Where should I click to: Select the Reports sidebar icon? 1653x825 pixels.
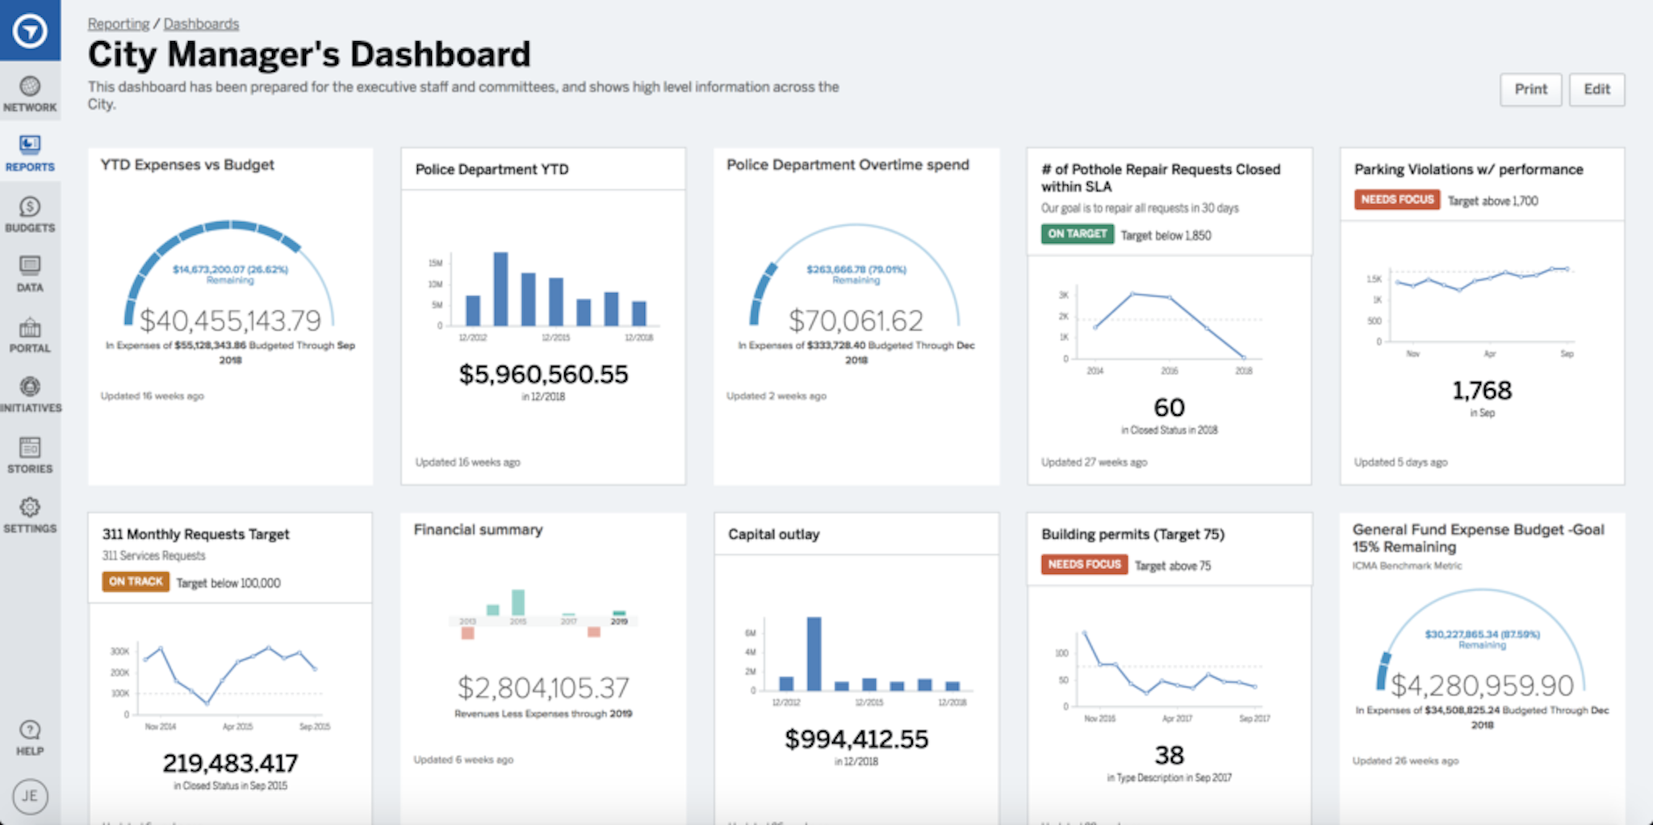[x=30, y=145]
